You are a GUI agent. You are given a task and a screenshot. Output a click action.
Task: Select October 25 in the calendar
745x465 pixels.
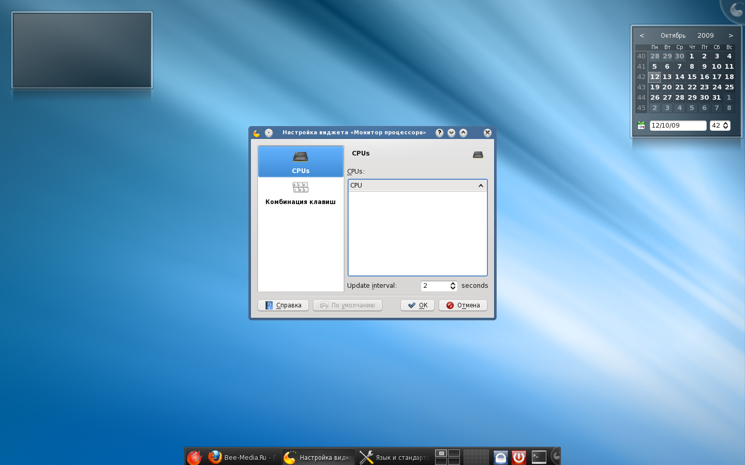[729, 87]
